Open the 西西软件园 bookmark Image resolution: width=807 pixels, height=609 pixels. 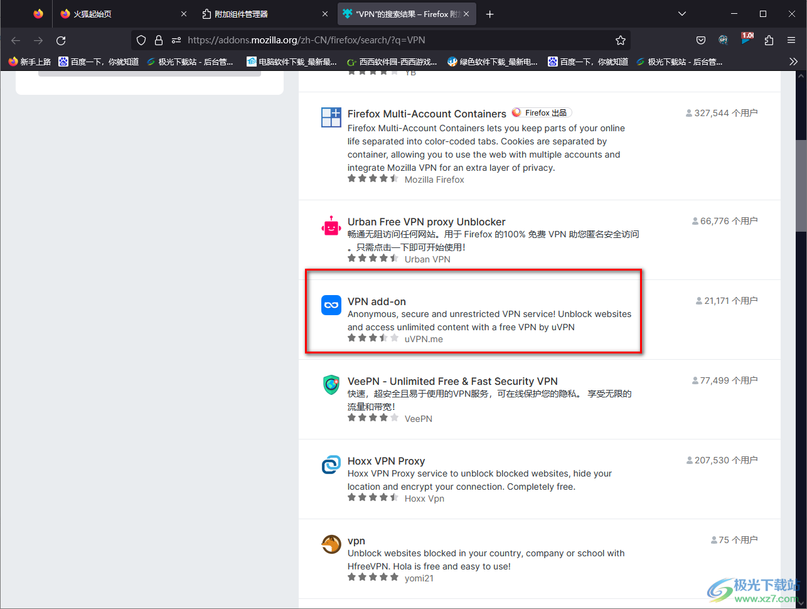[x=392, y=62]
